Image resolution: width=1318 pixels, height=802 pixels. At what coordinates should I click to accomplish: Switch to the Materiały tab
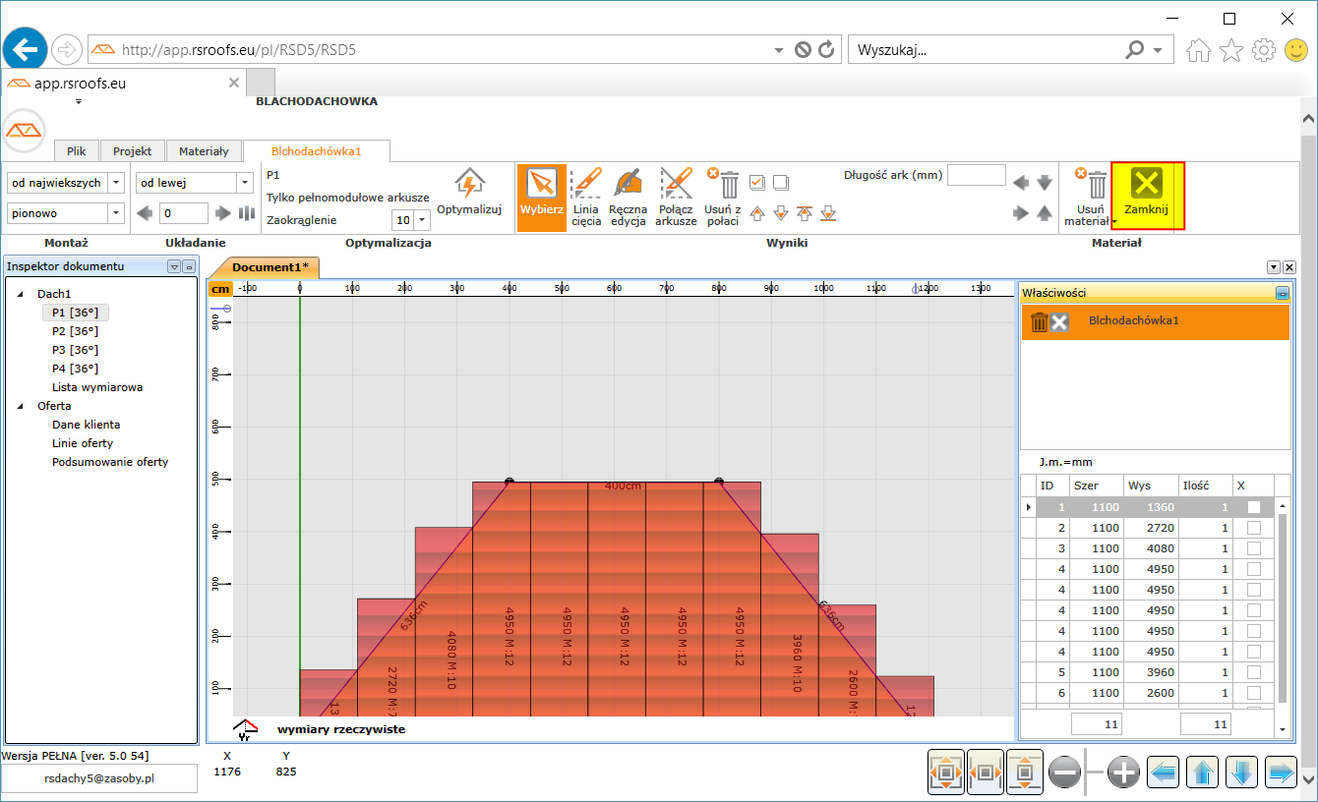(x=204, y=151)
